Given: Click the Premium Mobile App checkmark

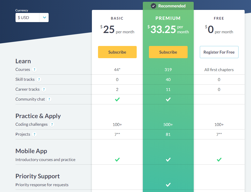Looking at the screenshot, I should pyautogui.click(x=168, y=159).
